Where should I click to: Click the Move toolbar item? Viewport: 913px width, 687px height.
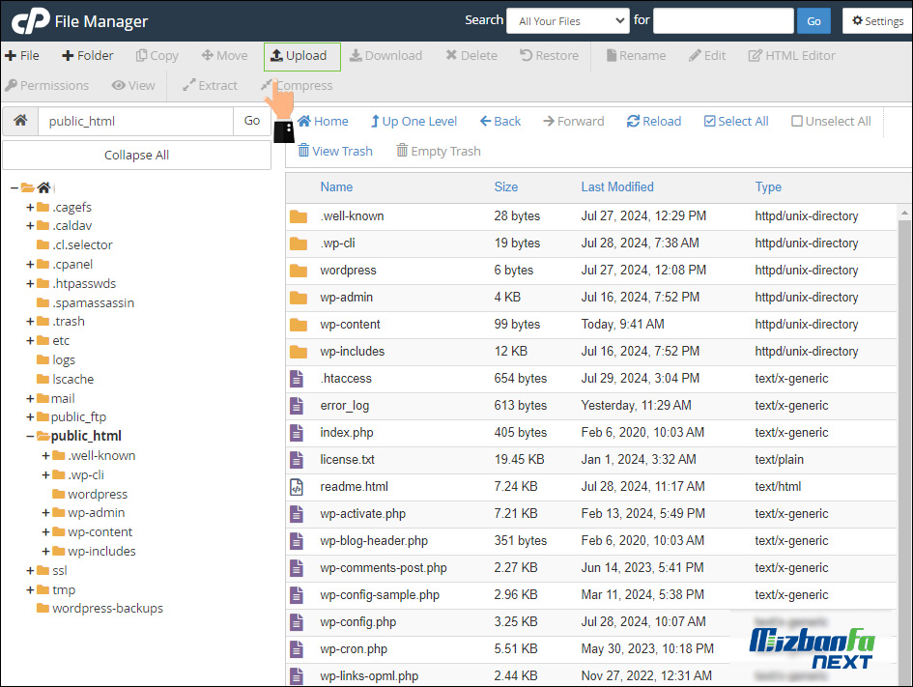click(225, 56)
